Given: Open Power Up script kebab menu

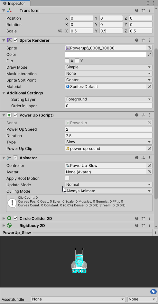Looking at the screenshot, I should point(149,115).
